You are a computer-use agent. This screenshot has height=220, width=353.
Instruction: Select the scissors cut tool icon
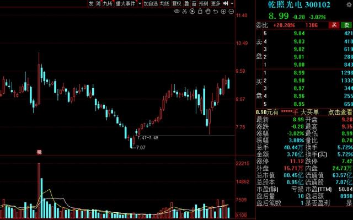[x=185, y=11]
